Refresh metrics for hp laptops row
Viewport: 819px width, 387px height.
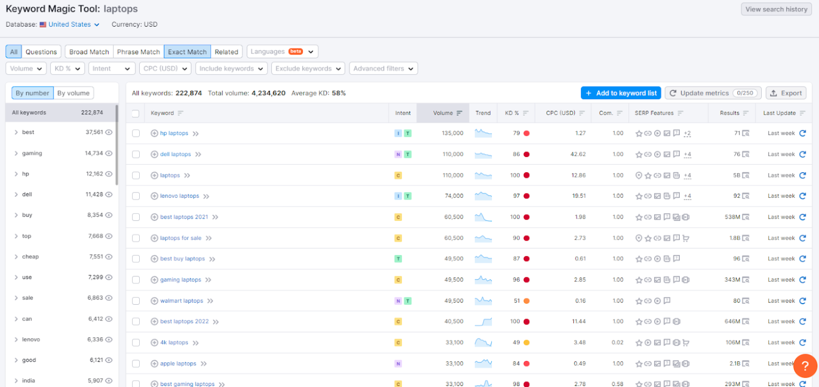(x=802, y=133)
